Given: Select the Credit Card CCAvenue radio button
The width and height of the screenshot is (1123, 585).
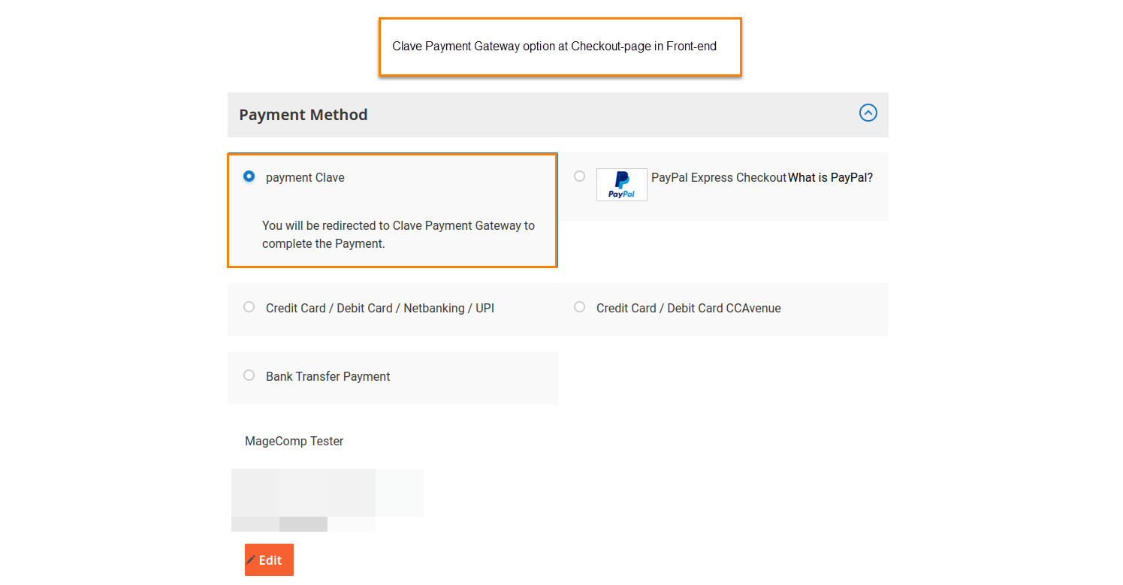Looking at the screenshot, I should [579, 307].
